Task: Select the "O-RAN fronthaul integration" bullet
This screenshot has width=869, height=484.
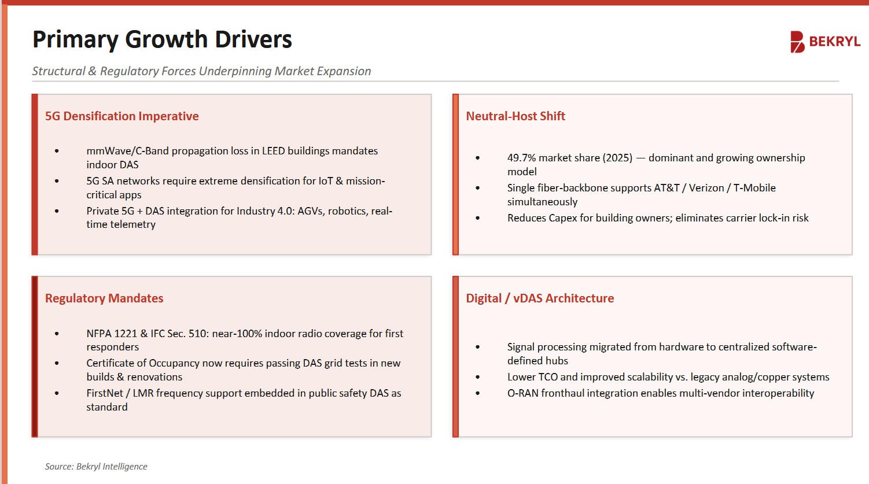Action: click(x=661, y=393)
